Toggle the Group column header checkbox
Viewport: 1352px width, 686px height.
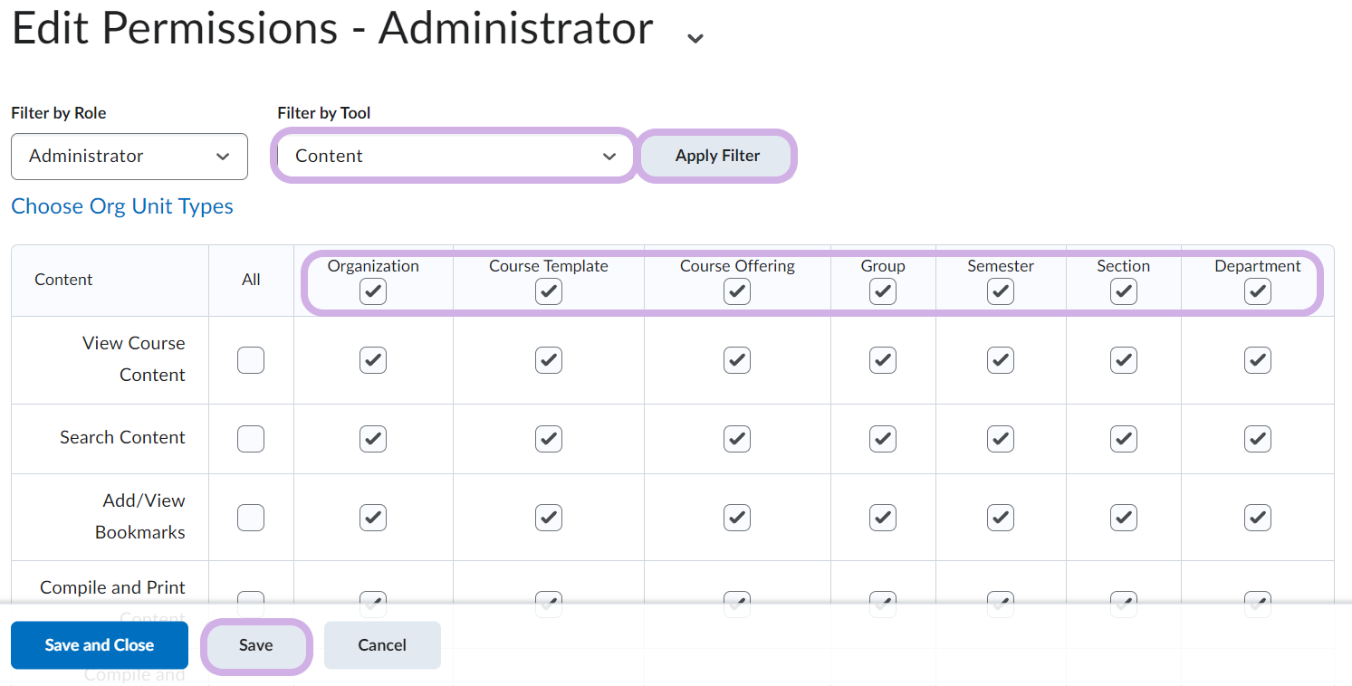pyautogui.click(x=883, y=291)
